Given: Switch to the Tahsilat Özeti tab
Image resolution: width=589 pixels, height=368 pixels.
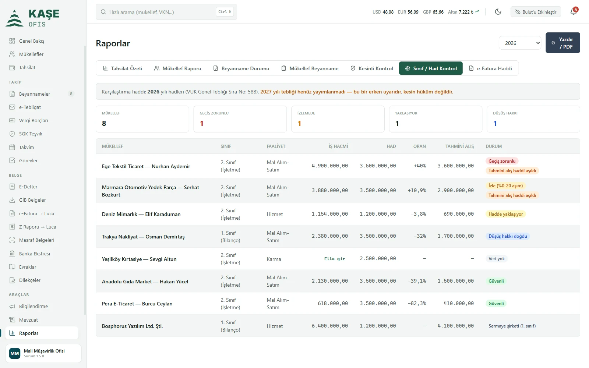Looking at the screenshot, I should [x=123, y=68].
